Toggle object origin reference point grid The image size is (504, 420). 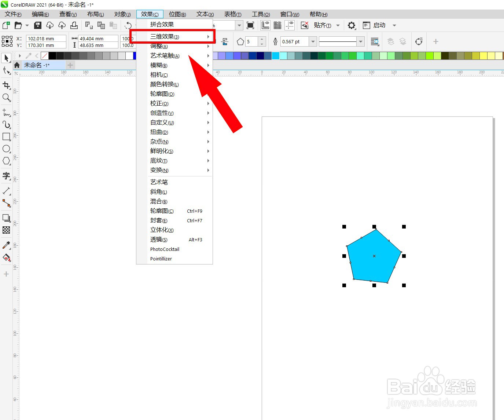tap(7, 41)
